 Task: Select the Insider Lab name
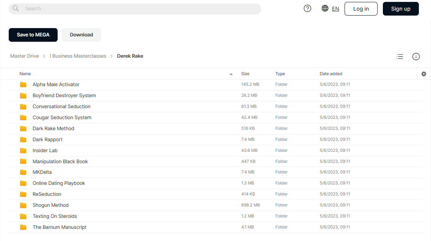[45, 151]
